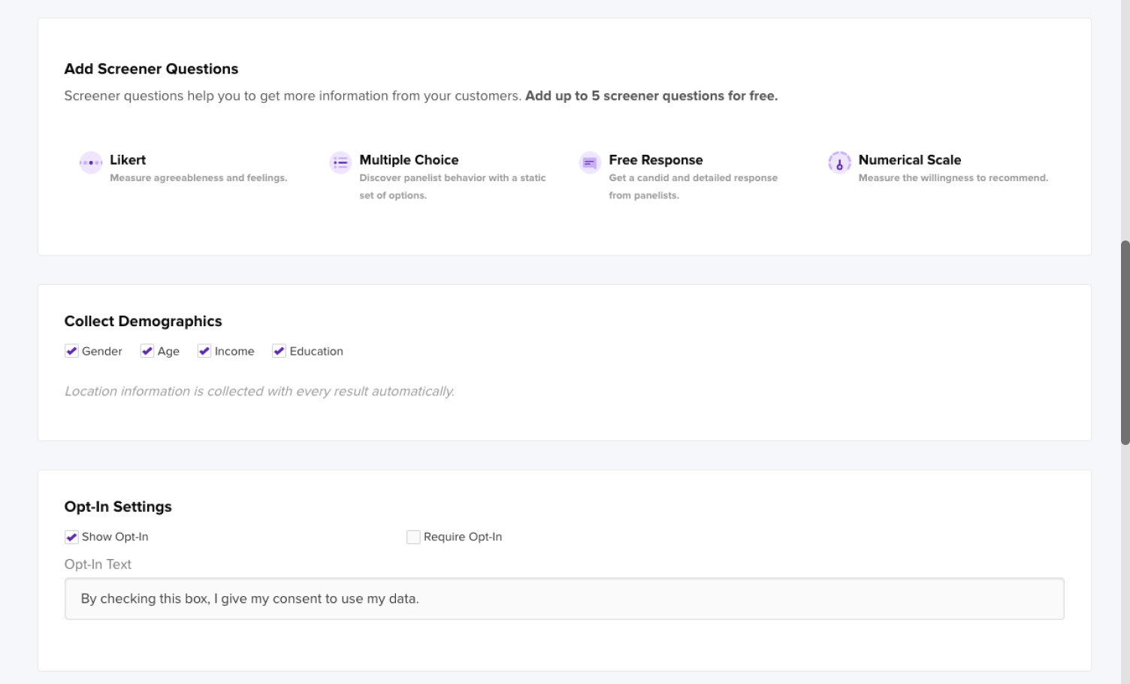The height and width of the screenshot is (684, 1130).
Task: Add a Multiple Choice screener question
Action: click(x=409, y=160)
